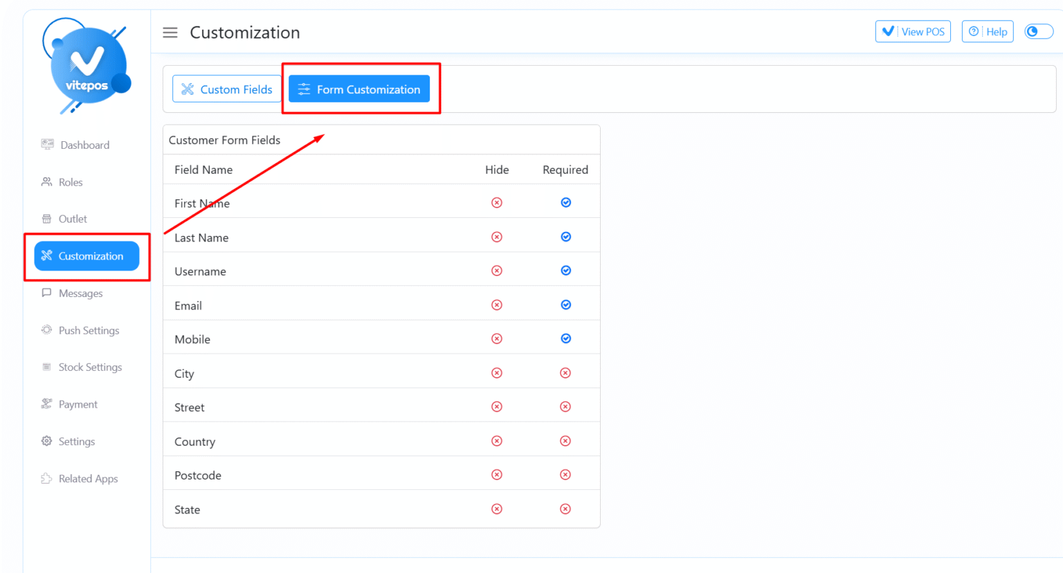This screenshot has width=1063, height=573.
Task: Select the Form Customization tab
Action: (359, 89)
